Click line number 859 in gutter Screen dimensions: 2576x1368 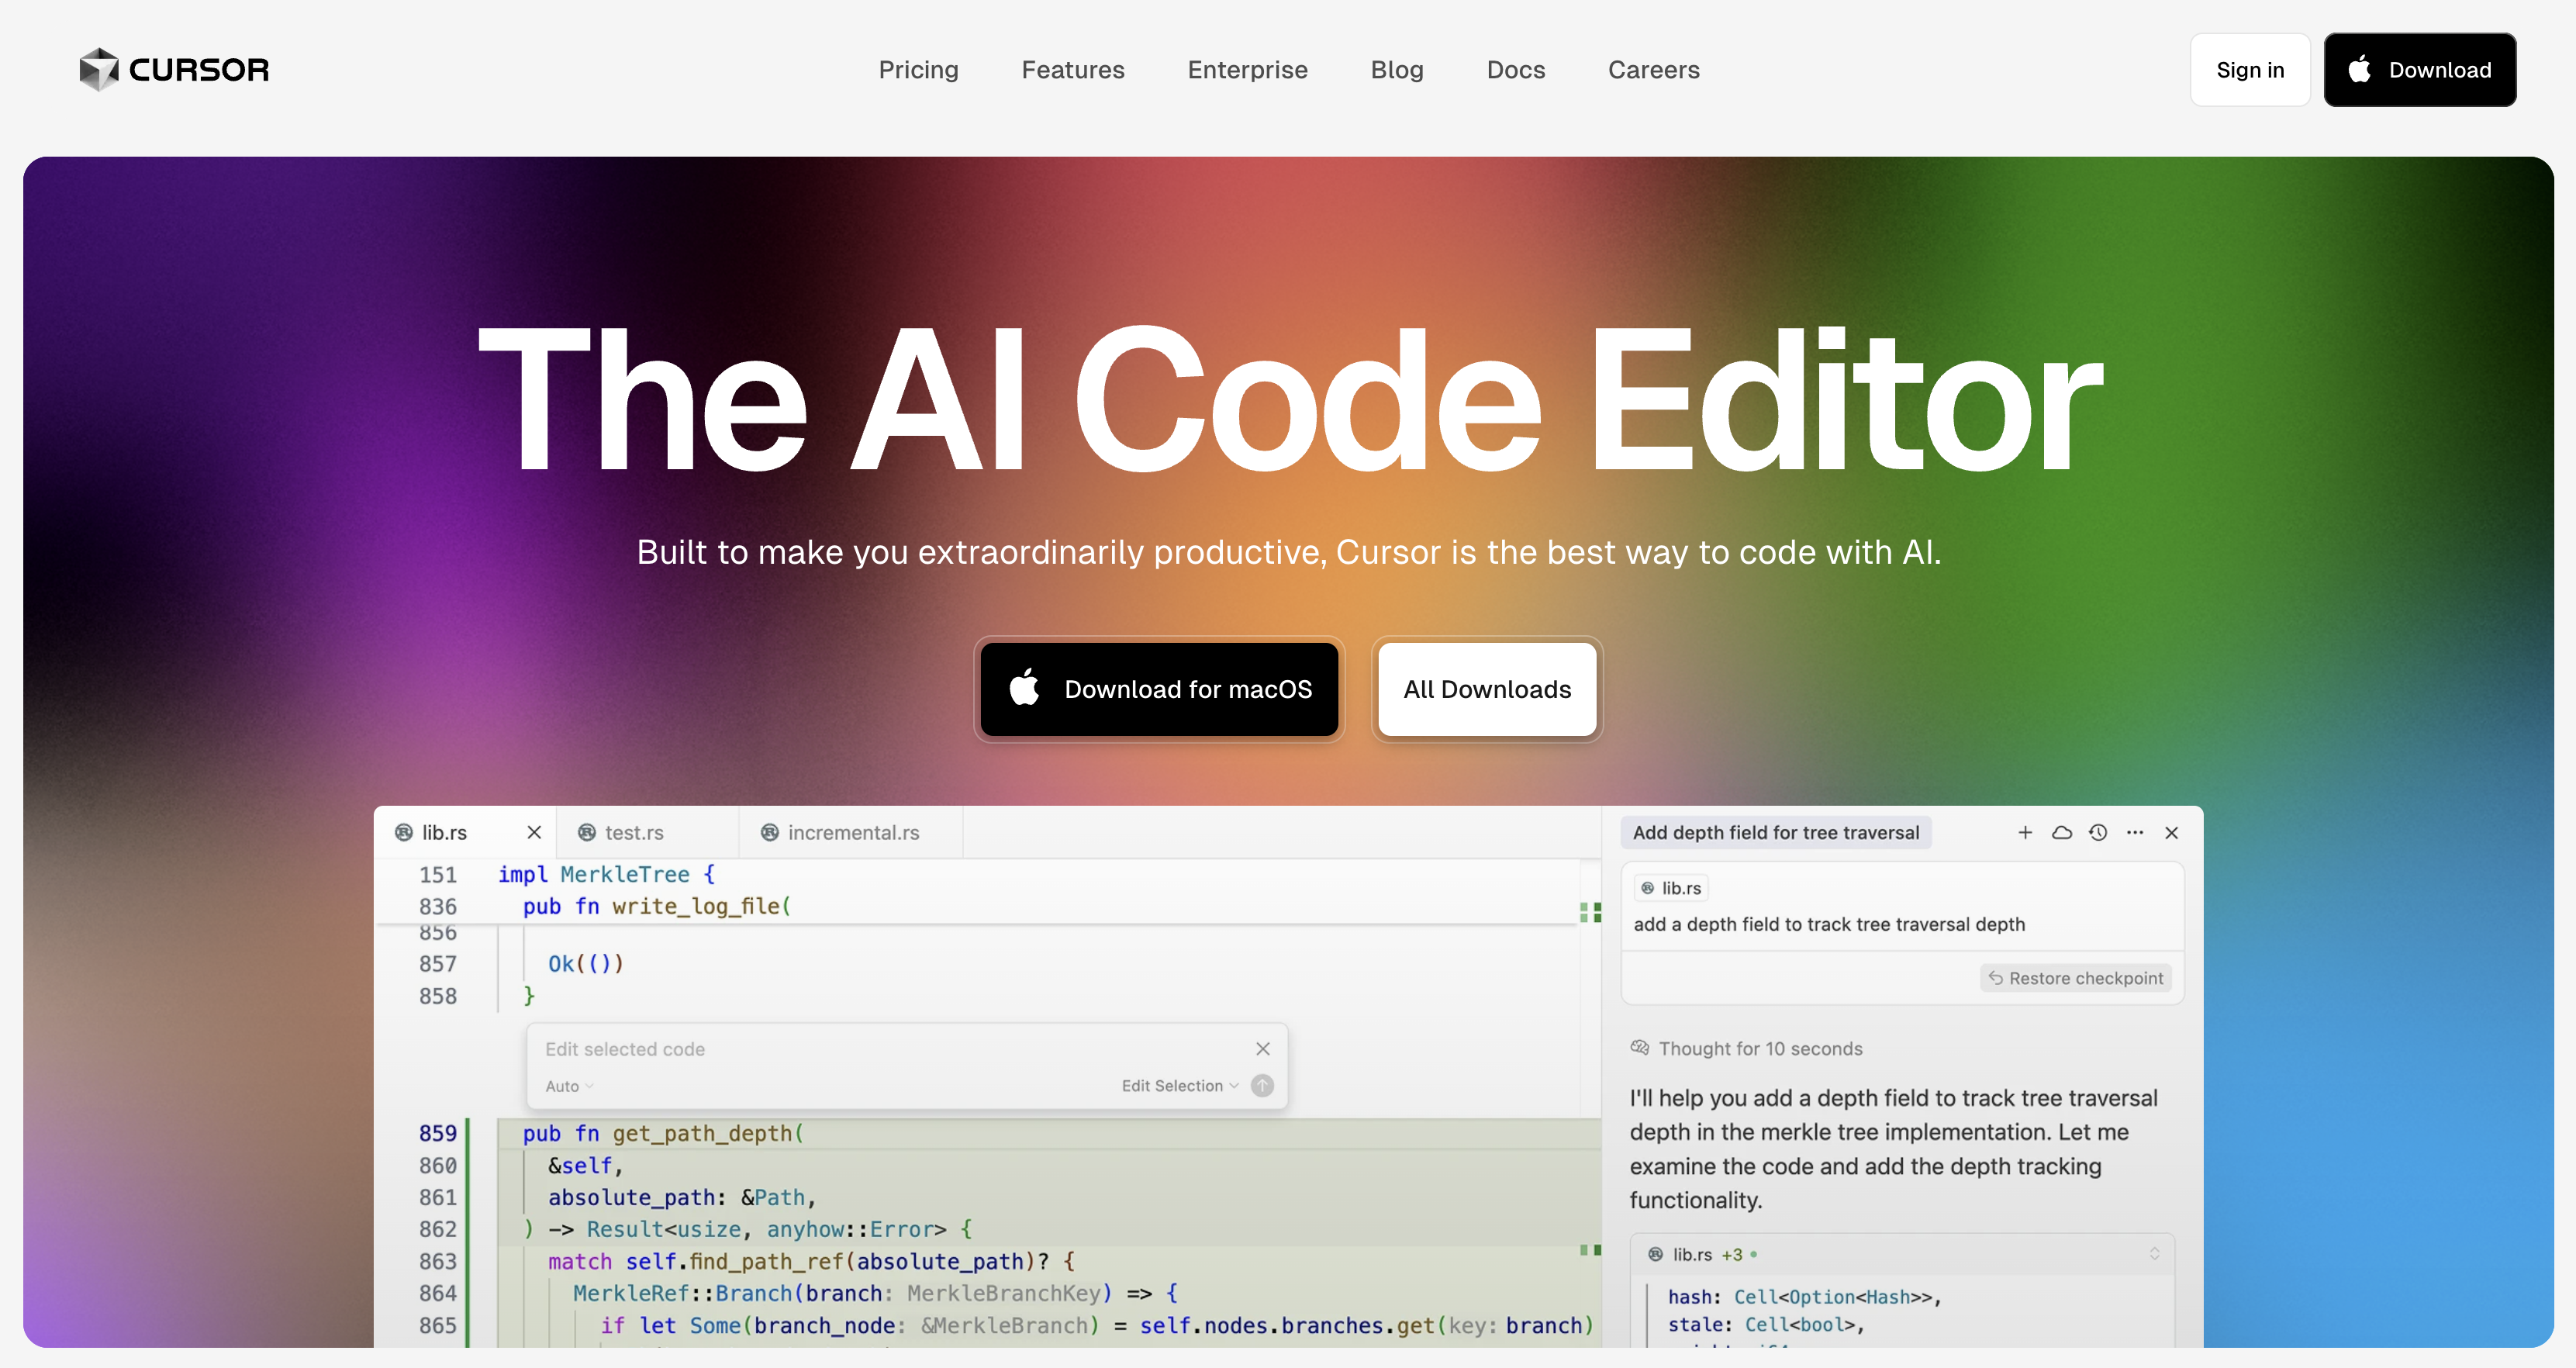pyautogui.click(x=438, y=1133)
